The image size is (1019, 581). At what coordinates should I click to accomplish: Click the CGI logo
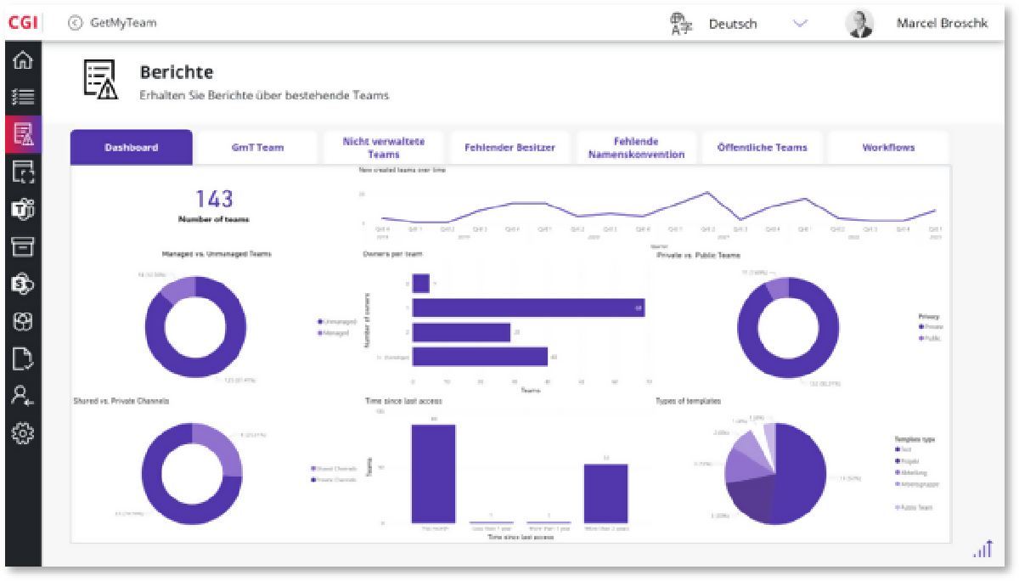click(22, 23)
